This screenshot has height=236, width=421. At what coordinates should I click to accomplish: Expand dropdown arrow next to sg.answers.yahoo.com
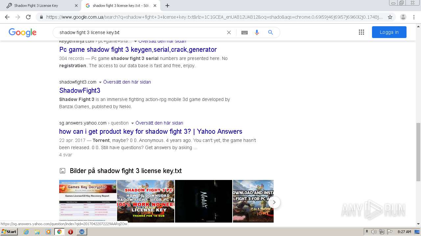(x=133, y=123)
